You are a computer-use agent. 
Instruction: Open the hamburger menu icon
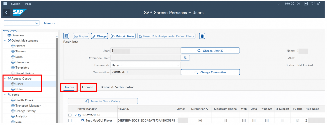pyautogui.click(x=5, y=4)
